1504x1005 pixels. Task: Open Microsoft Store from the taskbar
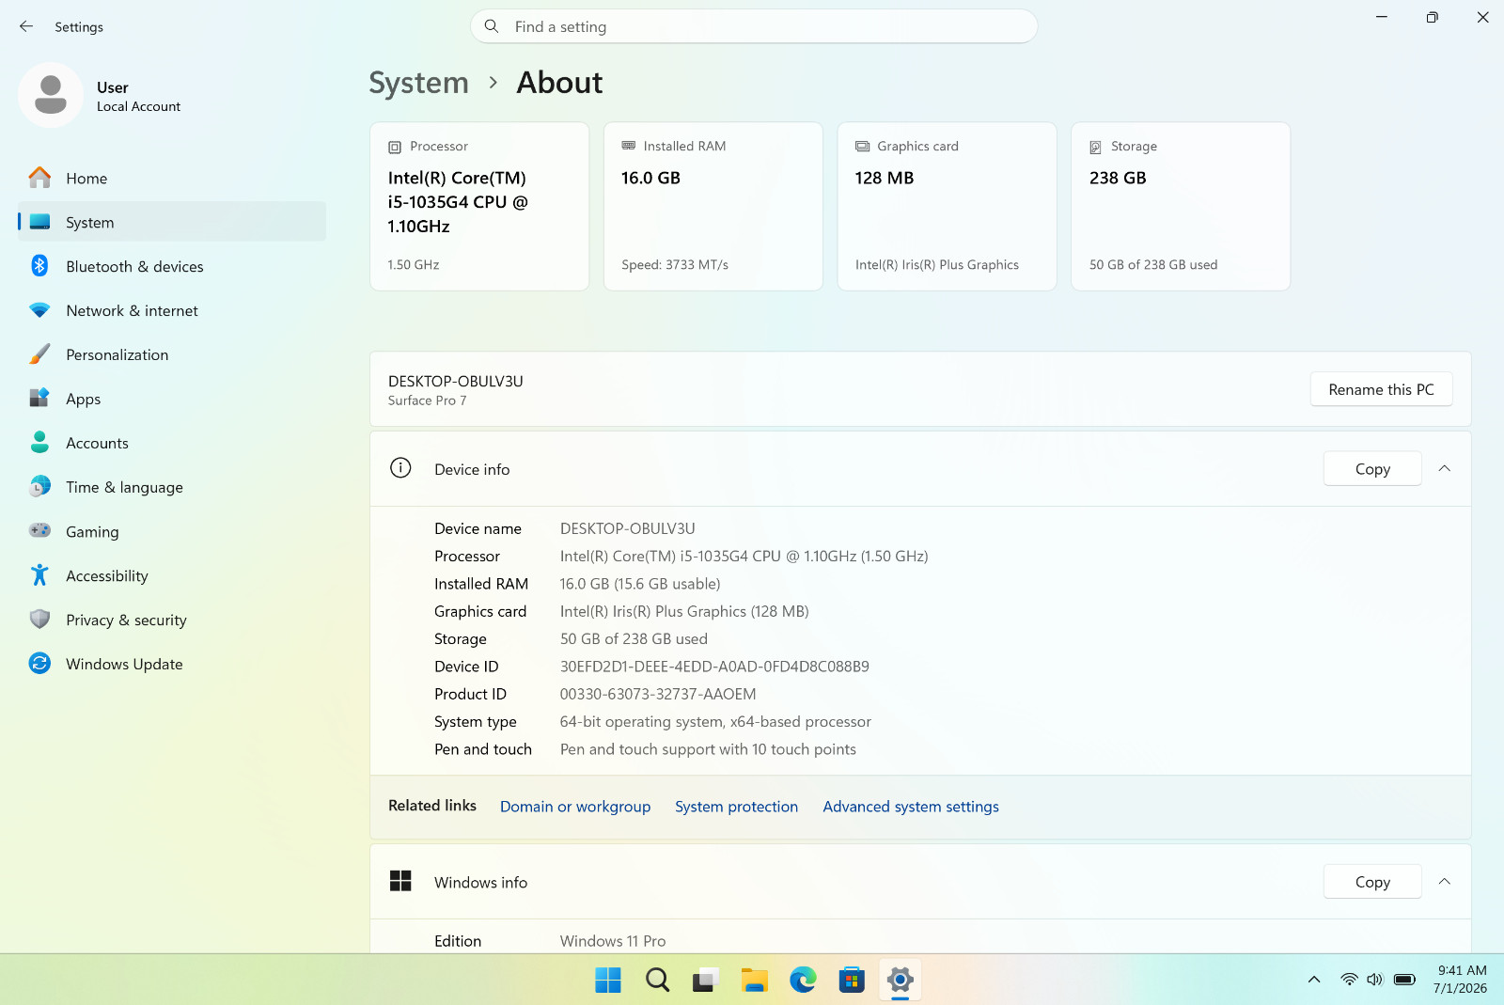coord(852,980)
